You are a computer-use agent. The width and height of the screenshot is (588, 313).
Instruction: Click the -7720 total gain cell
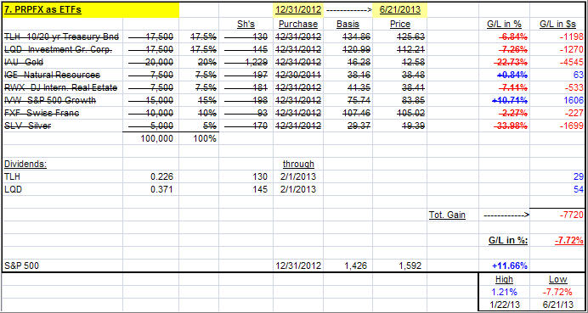tap(557, 215)
